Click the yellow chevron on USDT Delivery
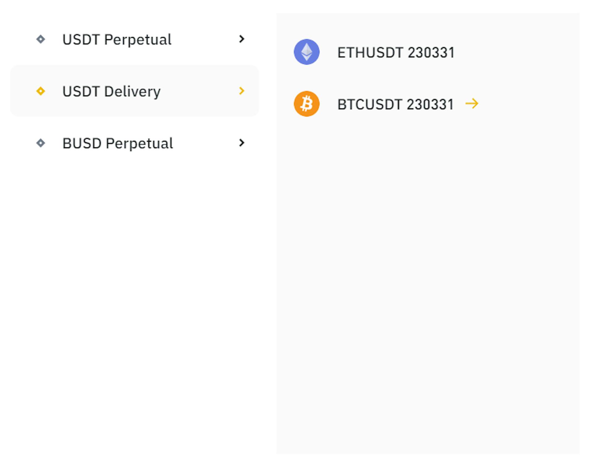The image size is (594, 457). point(242,91)
